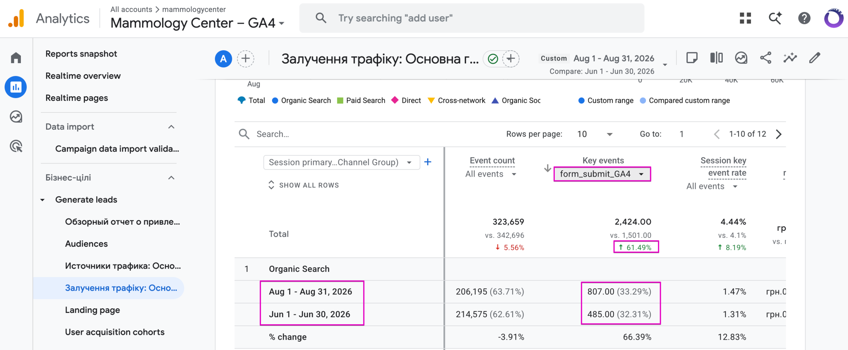Image resolution: width=848 pixels, height=350 pixels.
Task: Open the Explore icon in left rail
Action: 16,116
